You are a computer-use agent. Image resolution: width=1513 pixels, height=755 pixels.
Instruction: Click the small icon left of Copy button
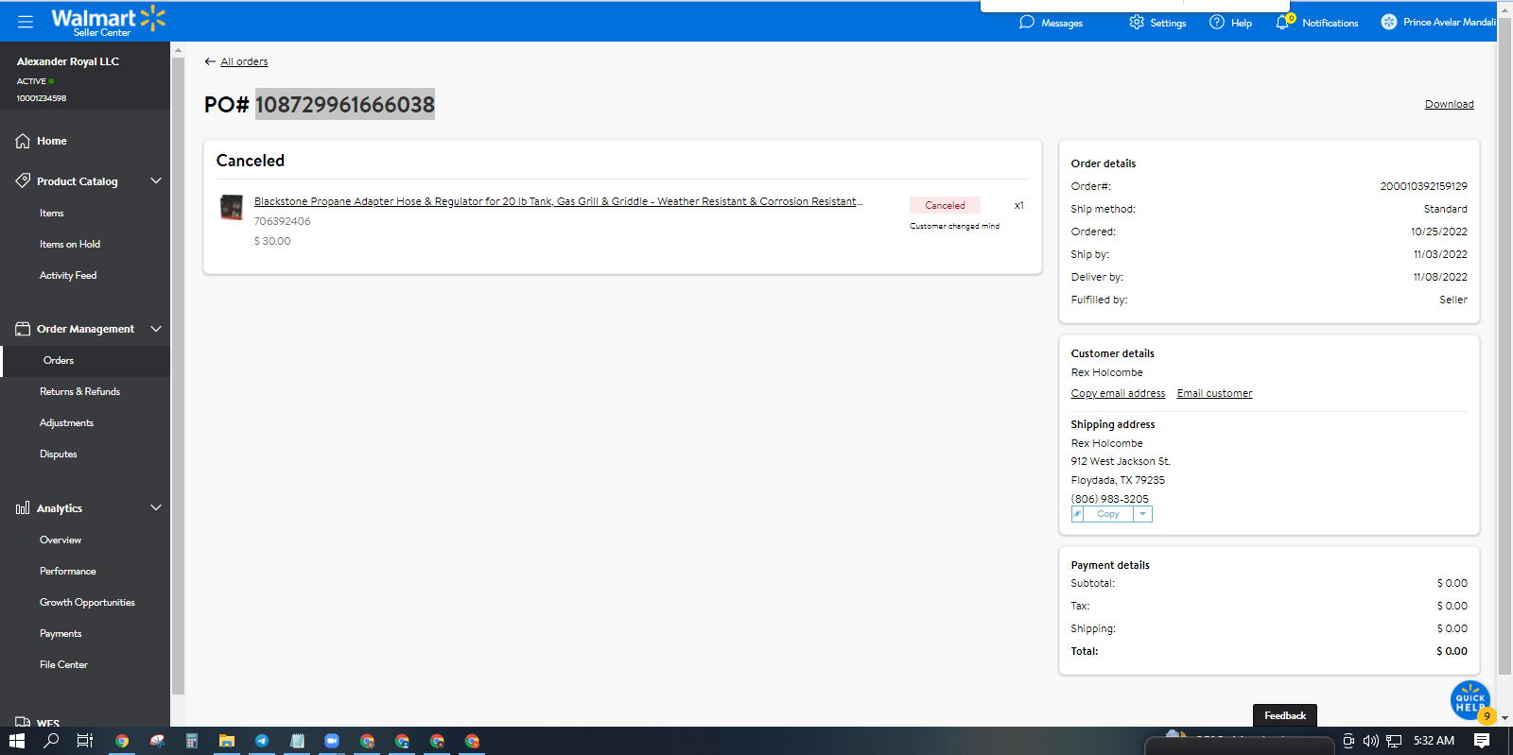point(1077,514)
